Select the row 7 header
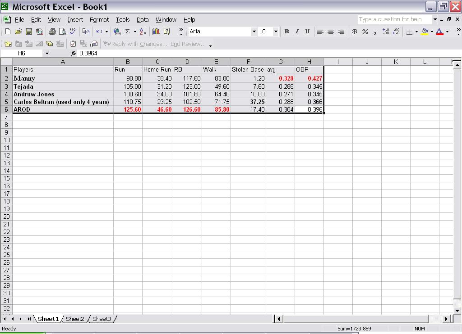The width and height of the screenshot is (462, 334). coord(6,117)
